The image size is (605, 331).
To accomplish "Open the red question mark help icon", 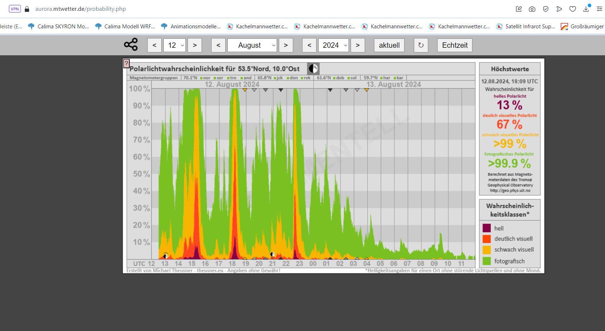I will [x=126, y=63].
